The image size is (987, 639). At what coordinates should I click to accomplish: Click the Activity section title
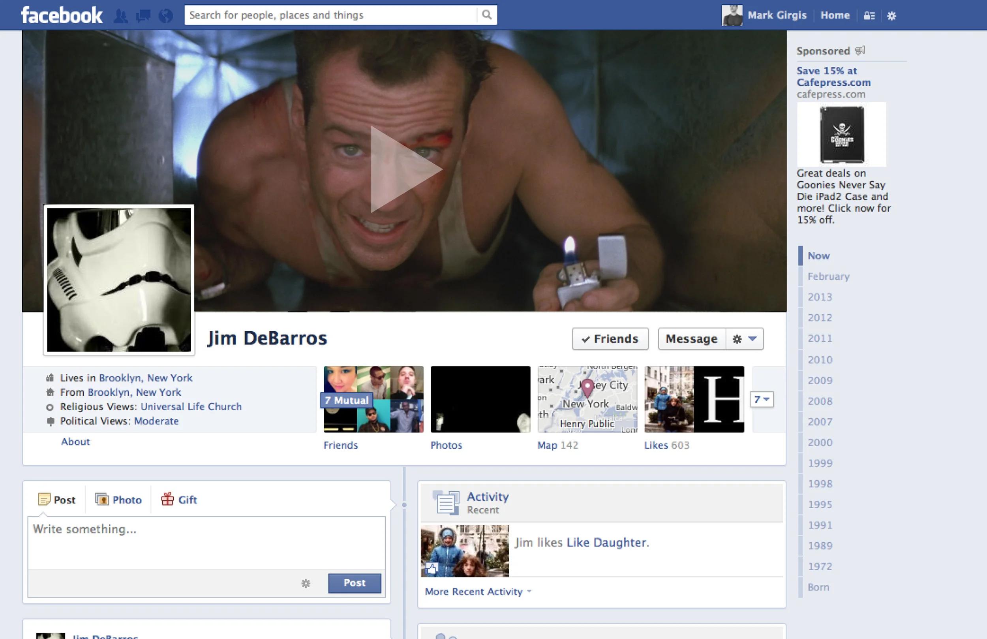tap(488, 496)
